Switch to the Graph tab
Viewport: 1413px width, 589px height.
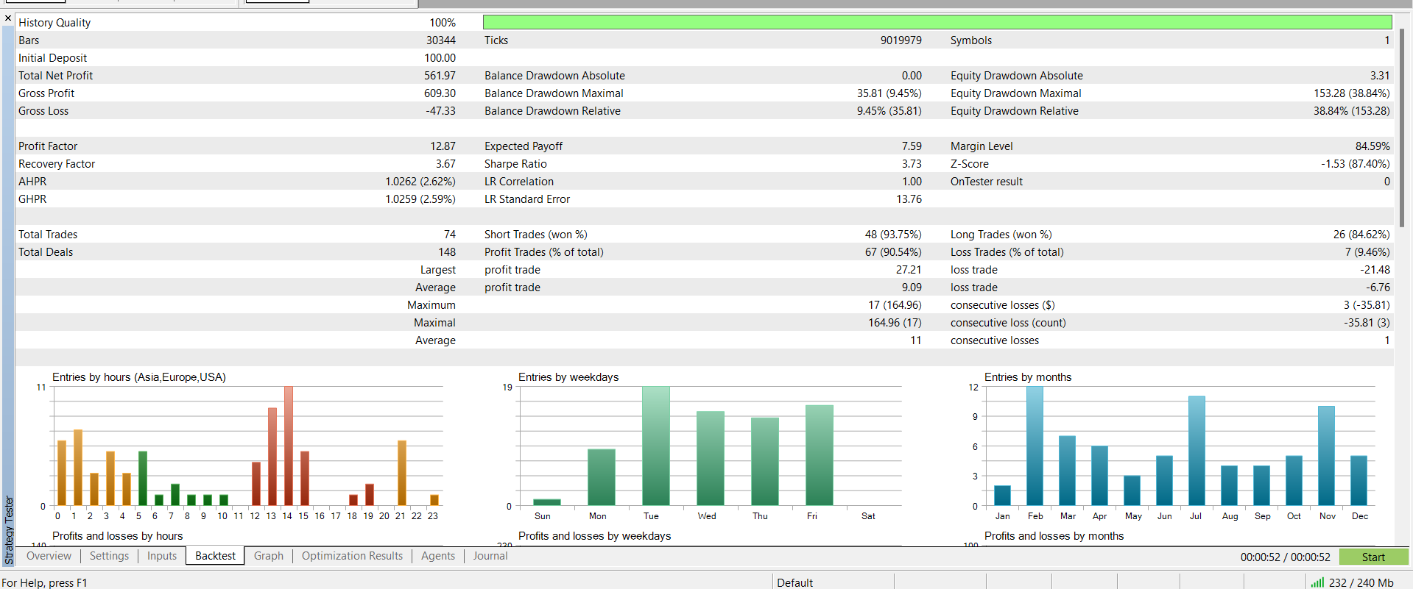pyautogui.click(x=269, y=556)
